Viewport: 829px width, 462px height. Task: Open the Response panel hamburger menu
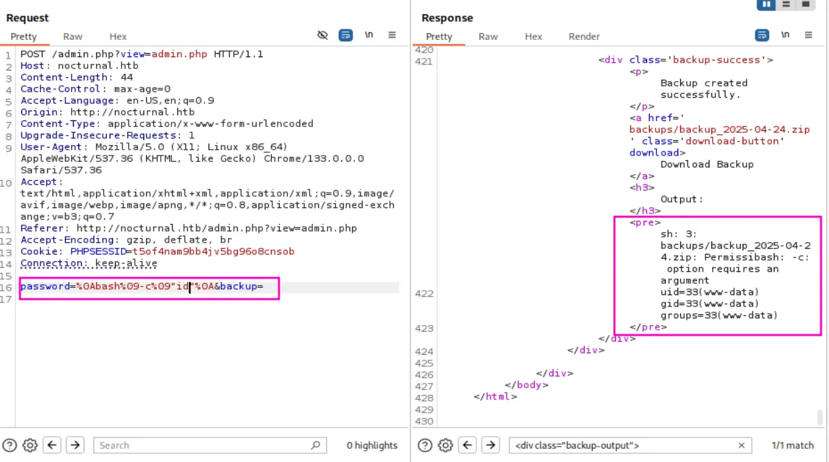click(808, 35)
